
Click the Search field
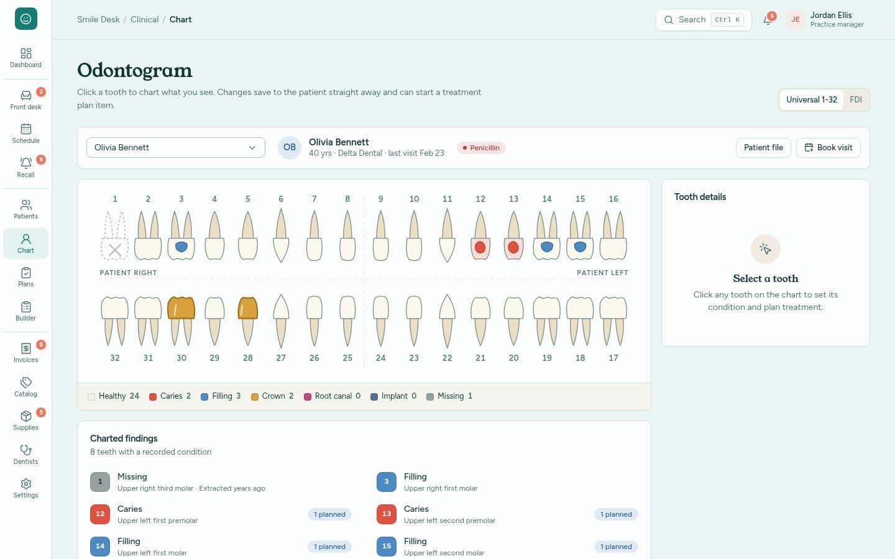pyautogui.click(x=704, y=19)
